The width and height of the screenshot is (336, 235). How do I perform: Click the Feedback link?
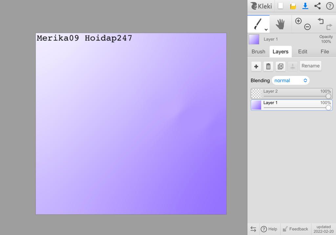[295, 229]
